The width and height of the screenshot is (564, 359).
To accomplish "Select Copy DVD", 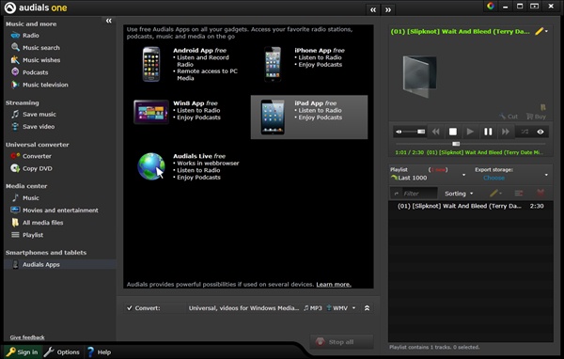I will click(31, 168).
